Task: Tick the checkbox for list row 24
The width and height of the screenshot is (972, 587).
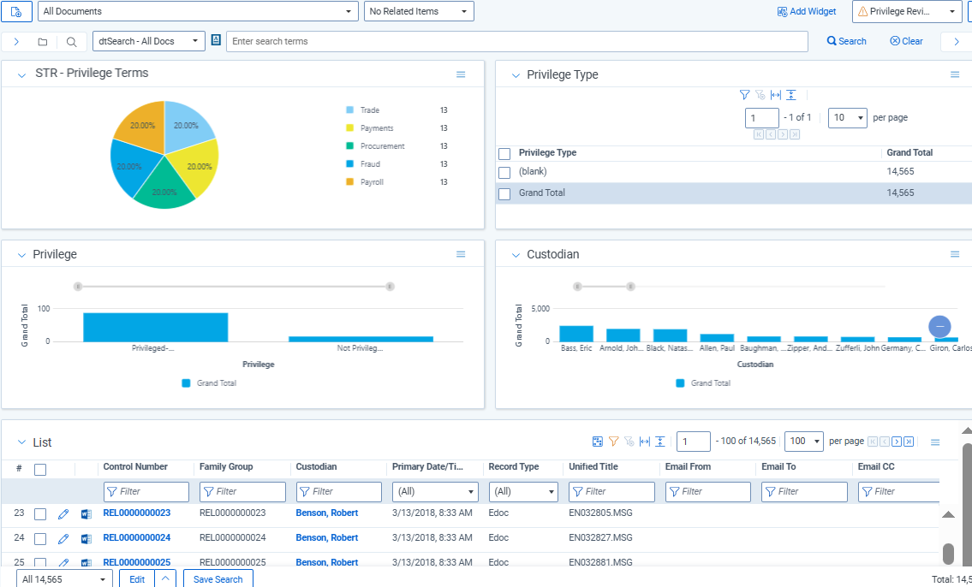Action: pos(40,539)
